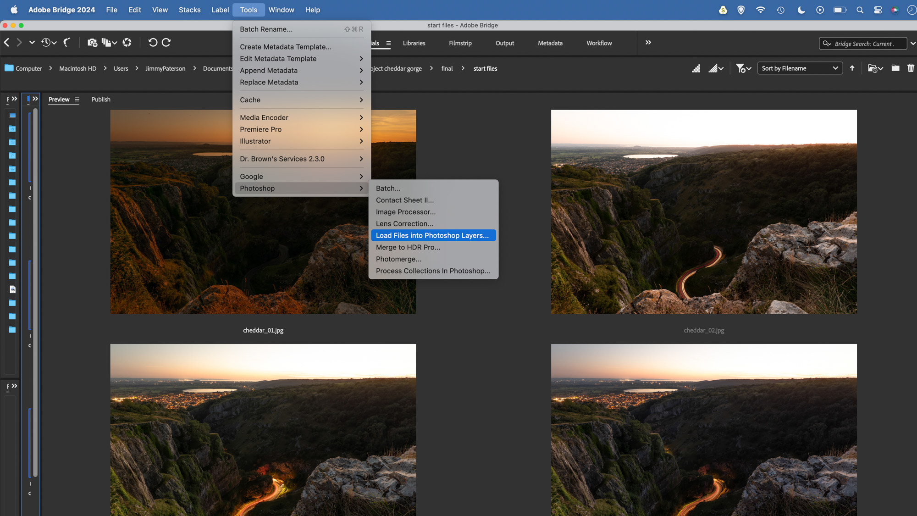Choose Photomerge... from Photoshop submenu
This screenshot has width=917, height=516.
click(x=433, y=259)
